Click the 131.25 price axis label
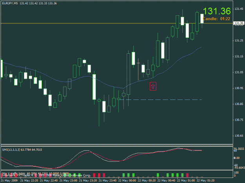This screenshot has width=245, height=183. pyautogui.click(x=239, y=41)
